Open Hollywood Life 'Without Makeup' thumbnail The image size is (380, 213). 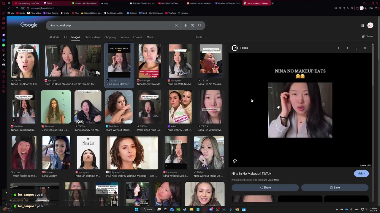[132, 153]
